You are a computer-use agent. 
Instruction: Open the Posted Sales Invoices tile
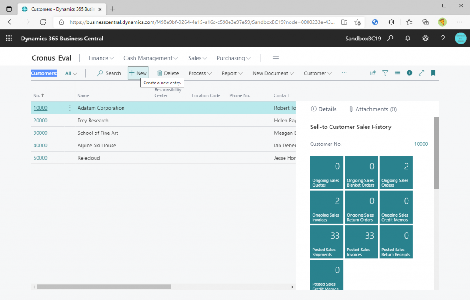coord(361,242)
